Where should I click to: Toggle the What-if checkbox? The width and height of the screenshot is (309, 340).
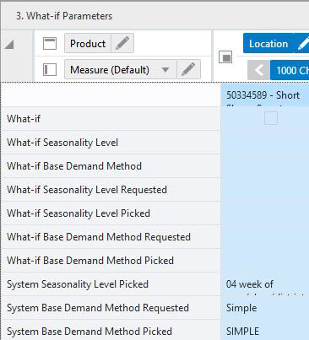coord(271,118)
